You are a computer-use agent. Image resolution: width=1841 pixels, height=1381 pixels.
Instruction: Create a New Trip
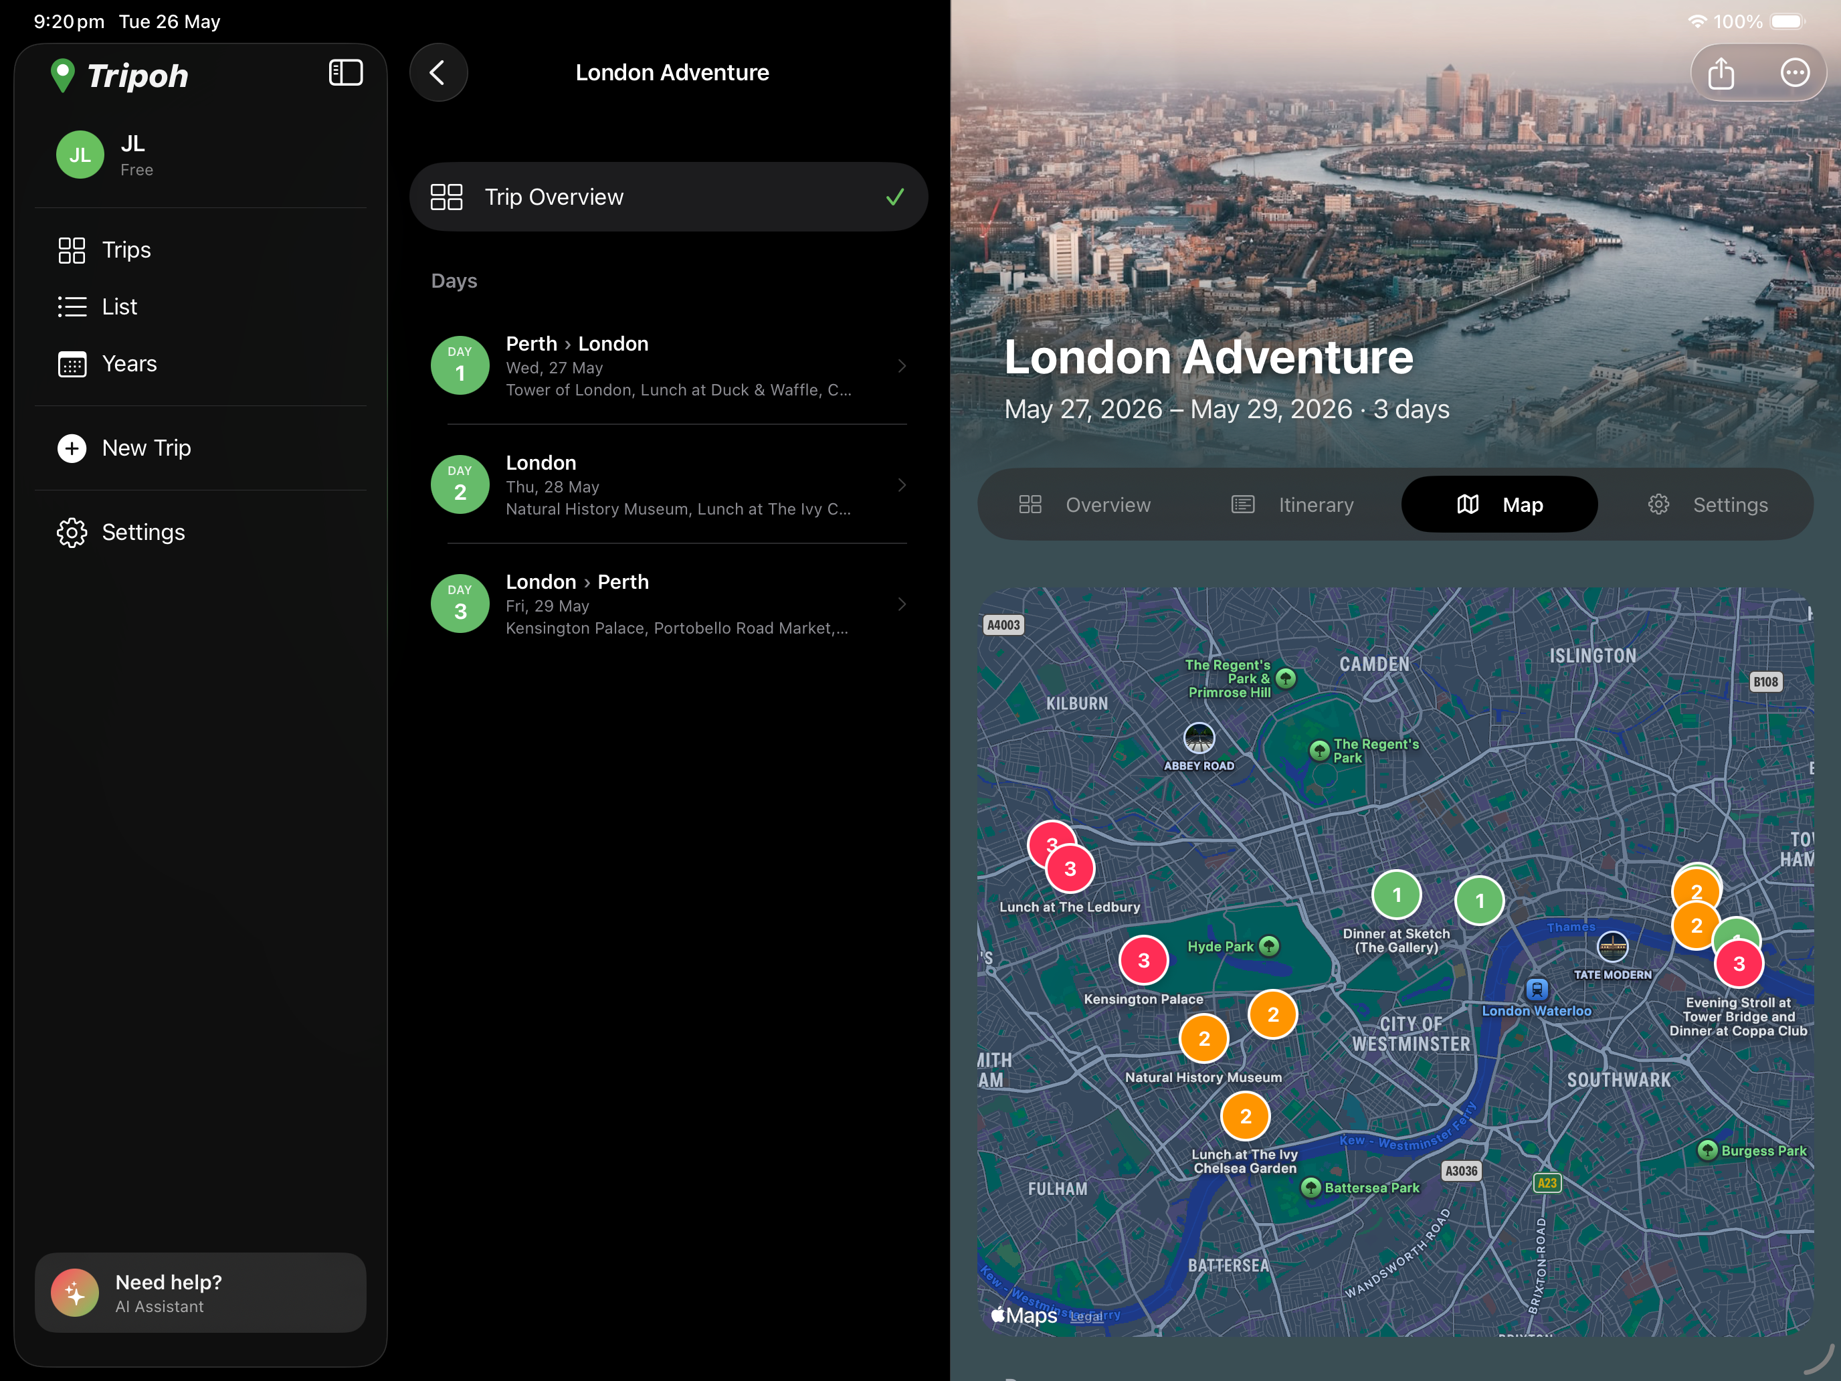(201, 448)
